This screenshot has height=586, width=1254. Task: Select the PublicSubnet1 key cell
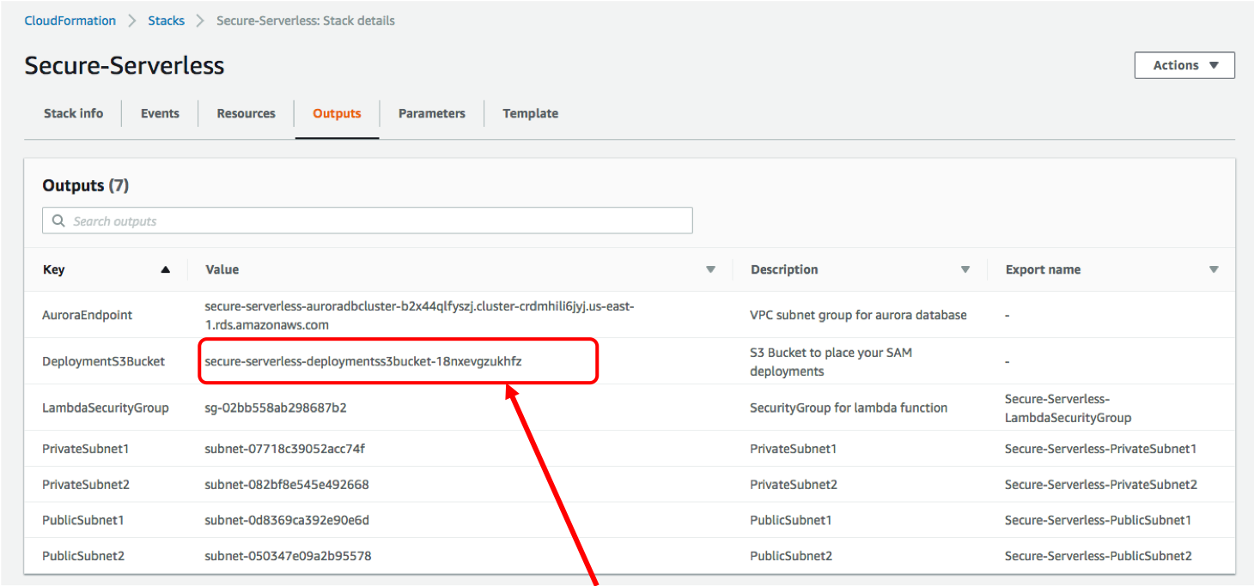(x=83, y=520)
